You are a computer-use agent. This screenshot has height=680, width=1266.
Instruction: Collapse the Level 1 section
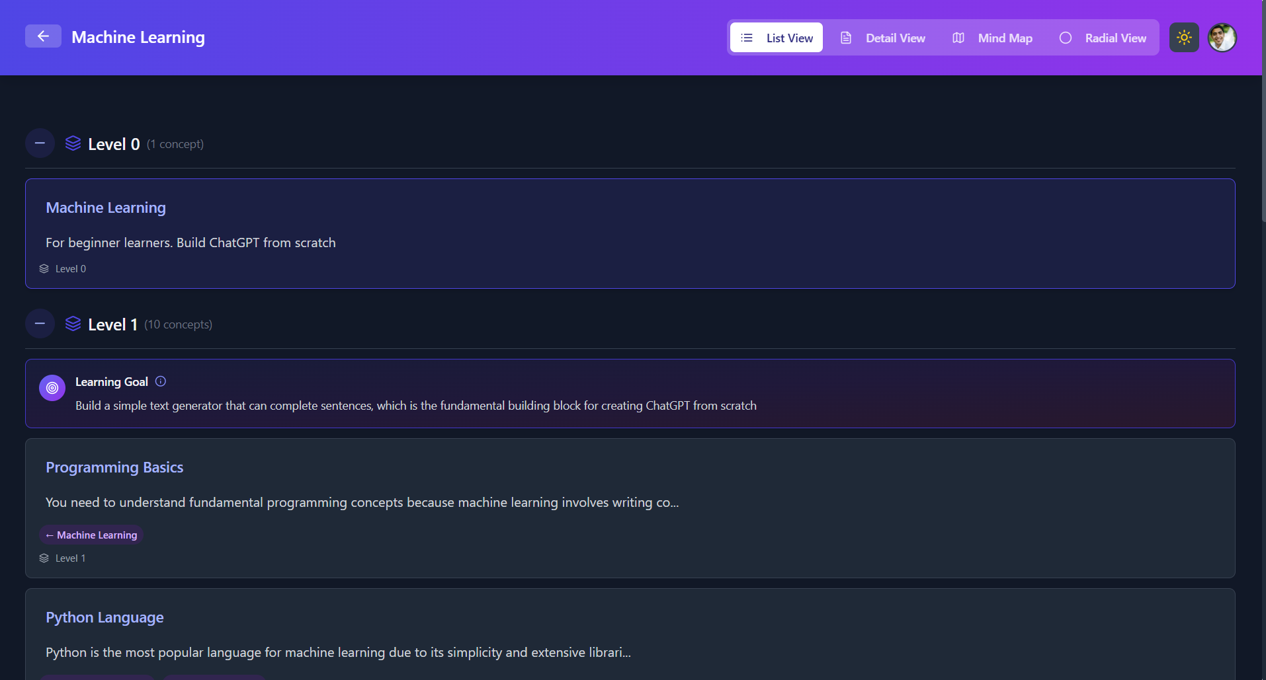(x=40, y=324)
